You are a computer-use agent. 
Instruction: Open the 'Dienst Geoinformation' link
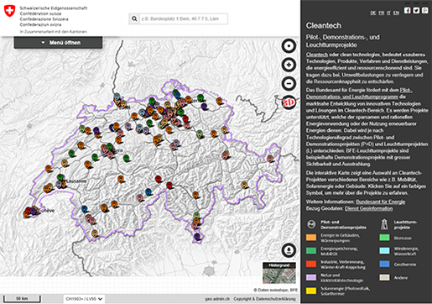[x=368, y=208]
